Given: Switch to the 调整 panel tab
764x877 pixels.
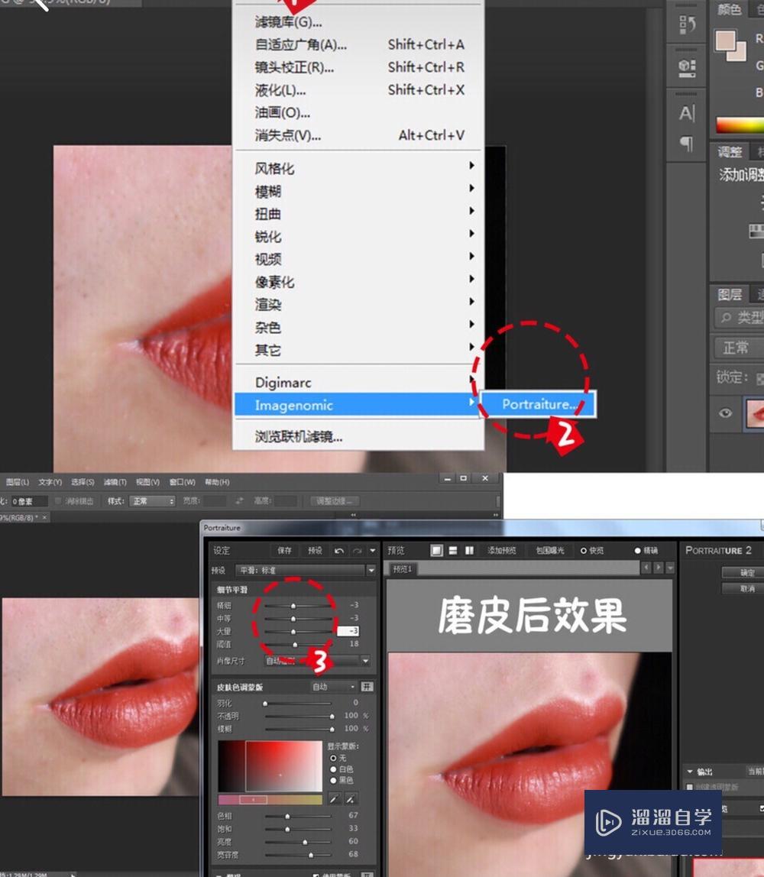Looking at the screenshot, I should (730, 151).
